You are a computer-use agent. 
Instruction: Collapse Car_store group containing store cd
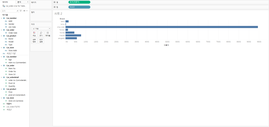point(1,98)
